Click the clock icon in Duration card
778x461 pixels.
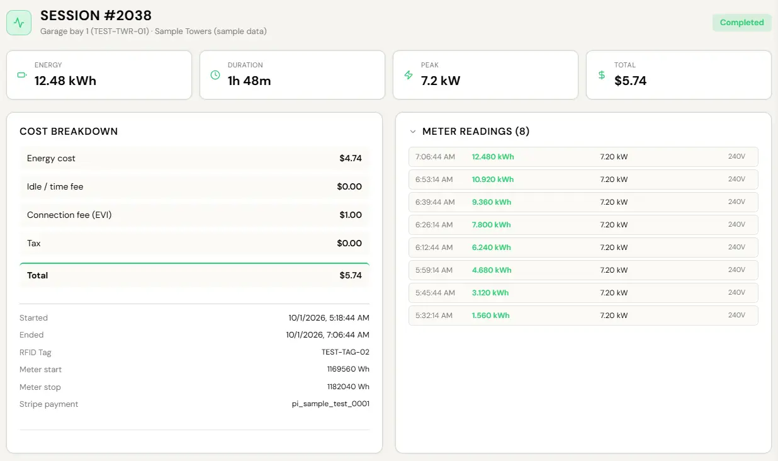[x=215, y=75]
